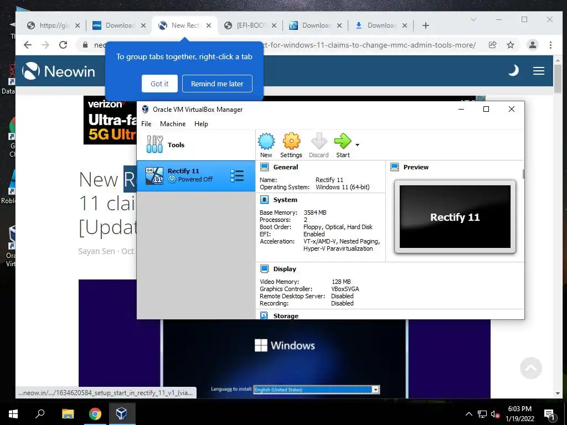Click the Chrome taskbar icon
This screenshot has width=567, height=425.
(95, 414)
